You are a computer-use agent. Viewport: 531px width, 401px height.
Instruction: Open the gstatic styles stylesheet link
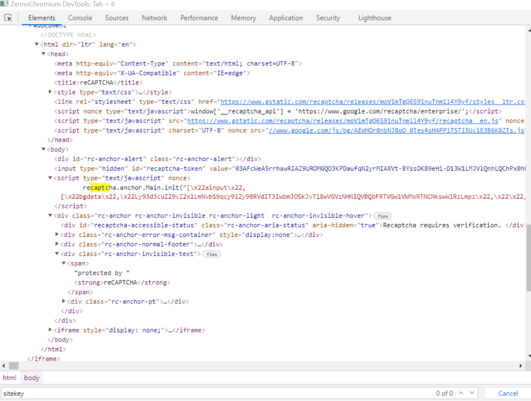tap(373, 102)
